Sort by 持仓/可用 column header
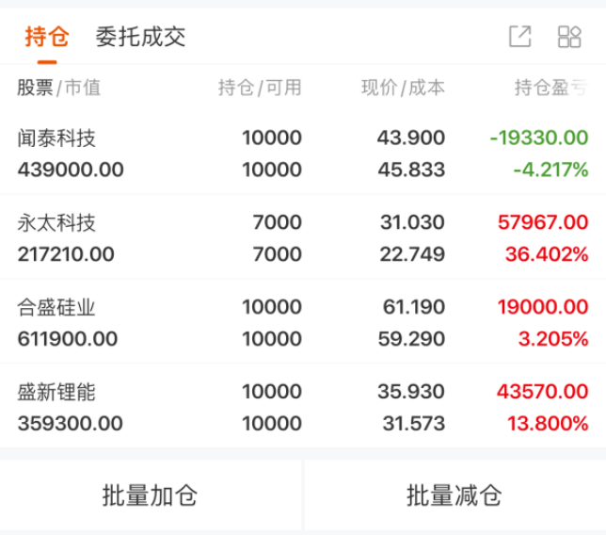This screenshot has height=535, width=606. (260, 88)
